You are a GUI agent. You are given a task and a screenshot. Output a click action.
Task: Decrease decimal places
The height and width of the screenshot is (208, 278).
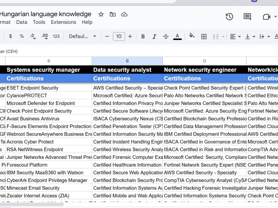pos(33,36)
